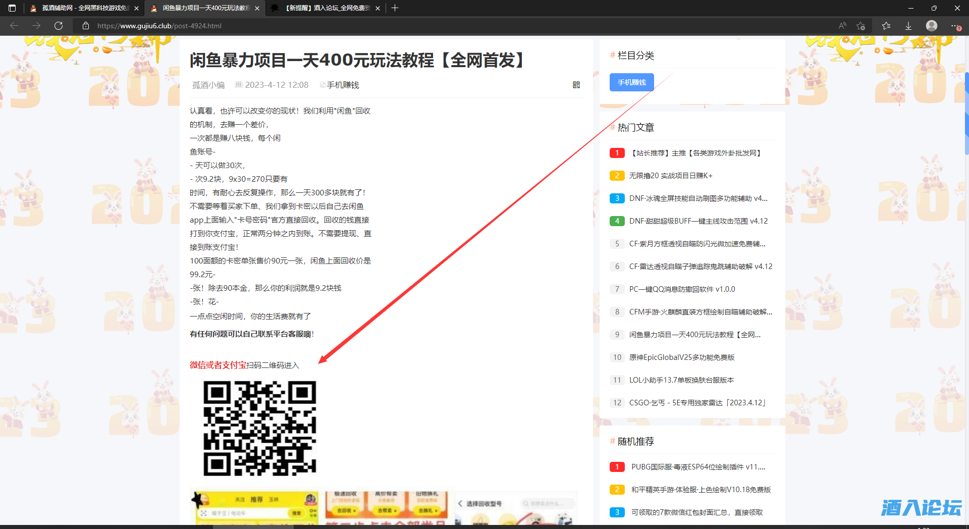969x529 pixels.
Task: Open DNF·冰魂全屏技能自动刷图 article
Action: (x=698, y=198)
